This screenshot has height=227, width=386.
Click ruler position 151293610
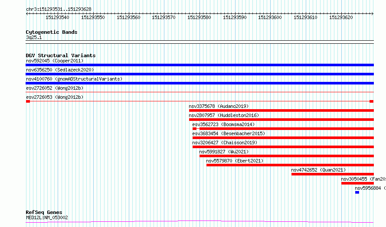coord(305,17)
